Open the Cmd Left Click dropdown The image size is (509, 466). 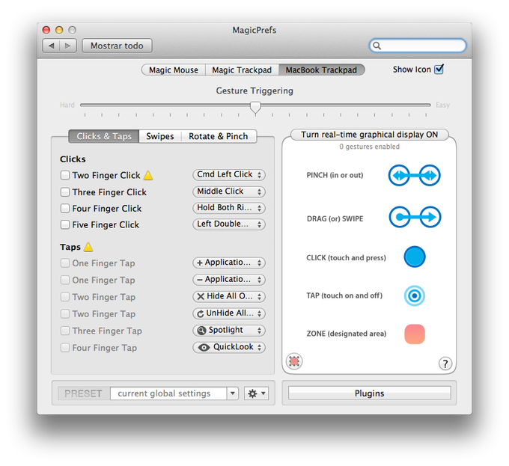point(229,175)
